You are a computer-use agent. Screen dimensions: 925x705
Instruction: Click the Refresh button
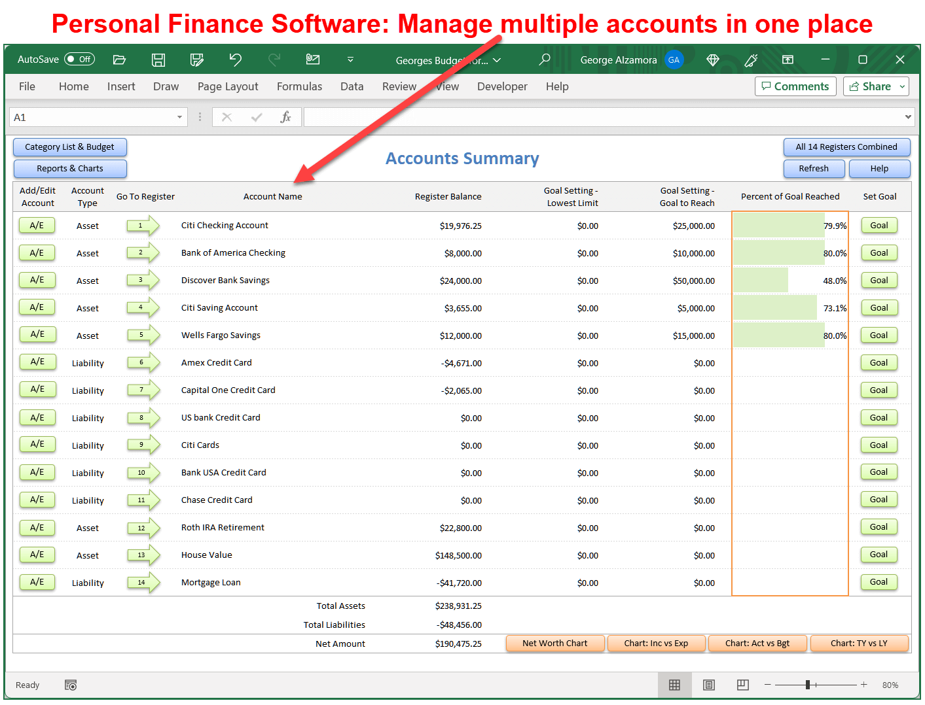pyautogui.click(x=814, y=168)
